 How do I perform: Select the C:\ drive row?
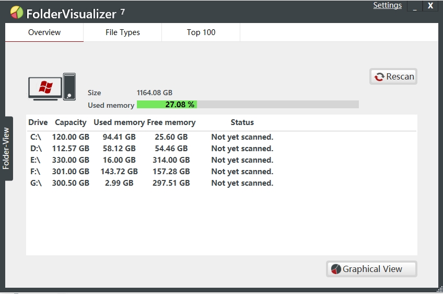point(222,137)
